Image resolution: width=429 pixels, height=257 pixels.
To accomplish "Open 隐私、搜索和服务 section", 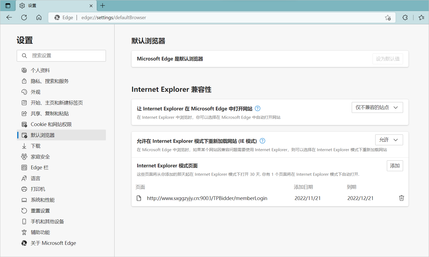I will (x=61, y=81).
